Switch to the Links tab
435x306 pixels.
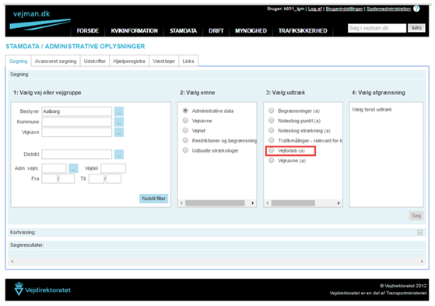tap(188, 61)
